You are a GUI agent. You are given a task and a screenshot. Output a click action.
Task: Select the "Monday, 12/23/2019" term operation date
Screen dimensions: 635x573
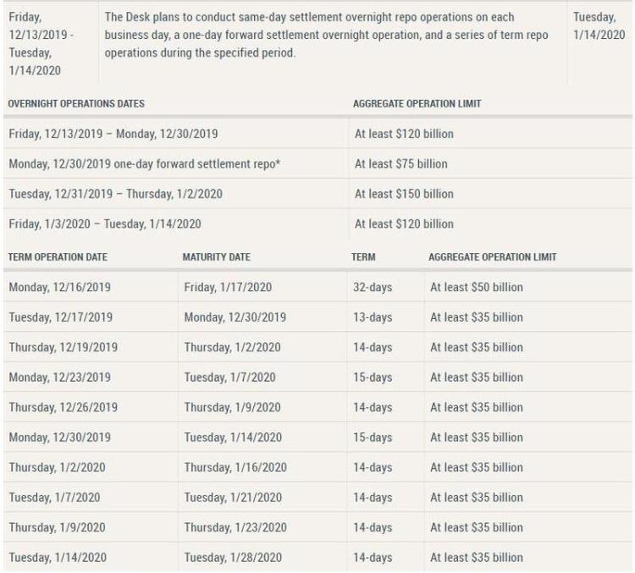coord(59,377)
